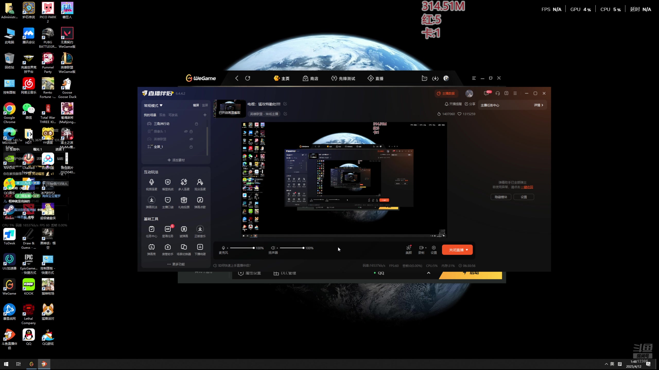Go to WeGame 主页 tab

tap(282, 78)
